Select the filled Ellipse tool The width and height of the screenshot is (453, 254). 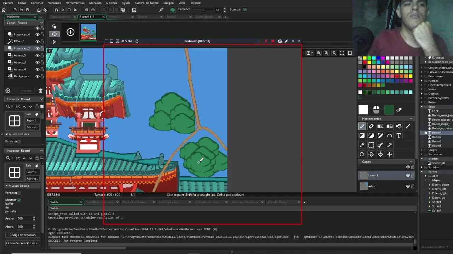[x=371, y=135]
